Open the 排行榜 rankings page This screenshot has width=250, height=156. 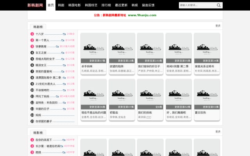[106, 5]
